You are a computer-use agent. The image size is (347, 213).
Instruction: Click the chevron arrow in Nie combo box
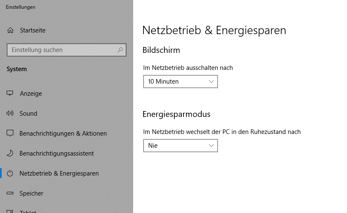click(211, 146)
